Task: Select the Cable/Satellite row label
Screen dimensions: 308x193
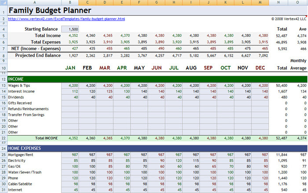Action: click(x=20, y=184)
